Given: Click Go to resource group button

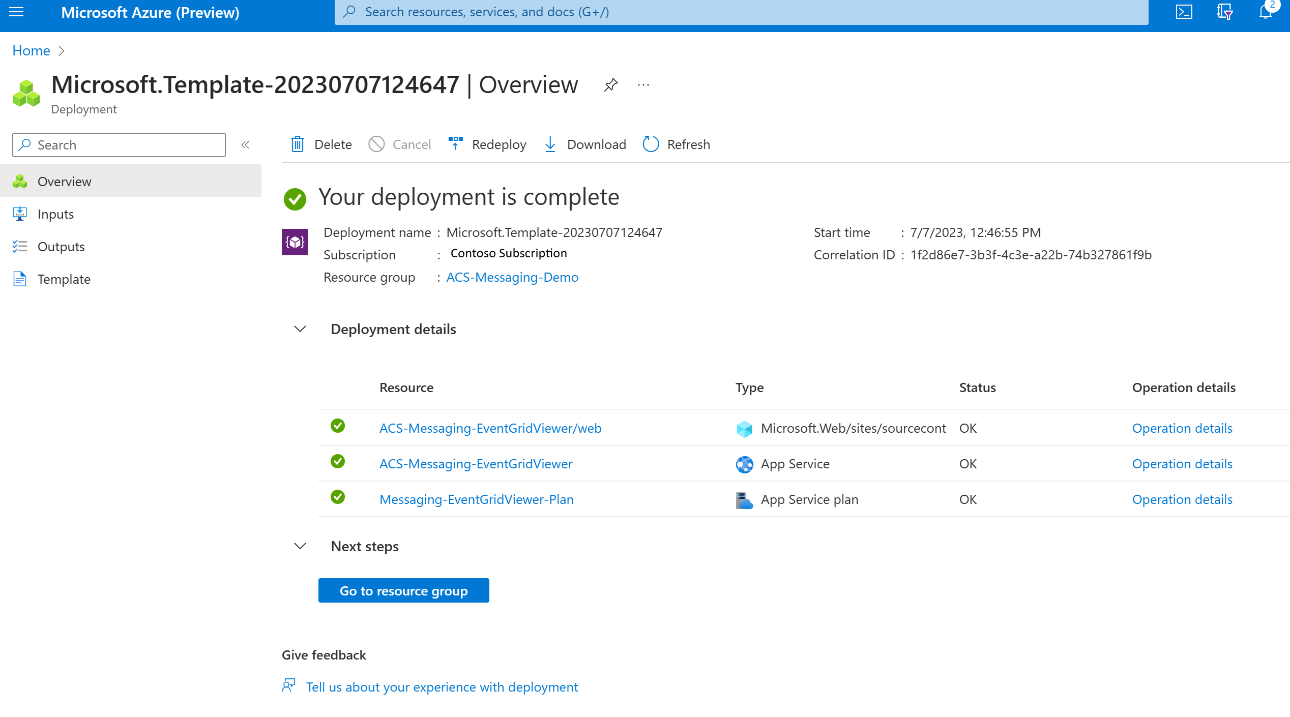Looking at the screenshot, I should (x=403, y=590).
